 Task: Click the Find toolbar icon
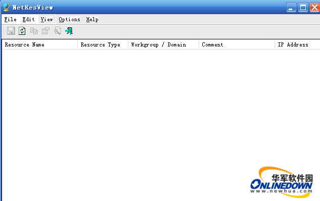tap(58, 31)
